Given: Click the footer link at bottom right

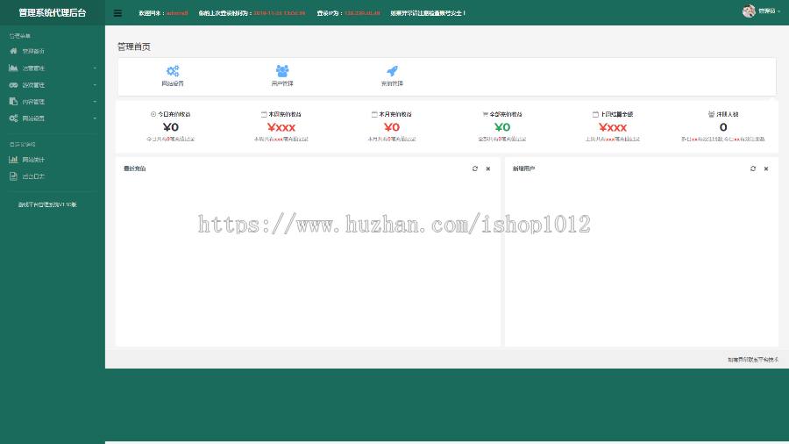Looking at the screenshot, I should 753,360.
